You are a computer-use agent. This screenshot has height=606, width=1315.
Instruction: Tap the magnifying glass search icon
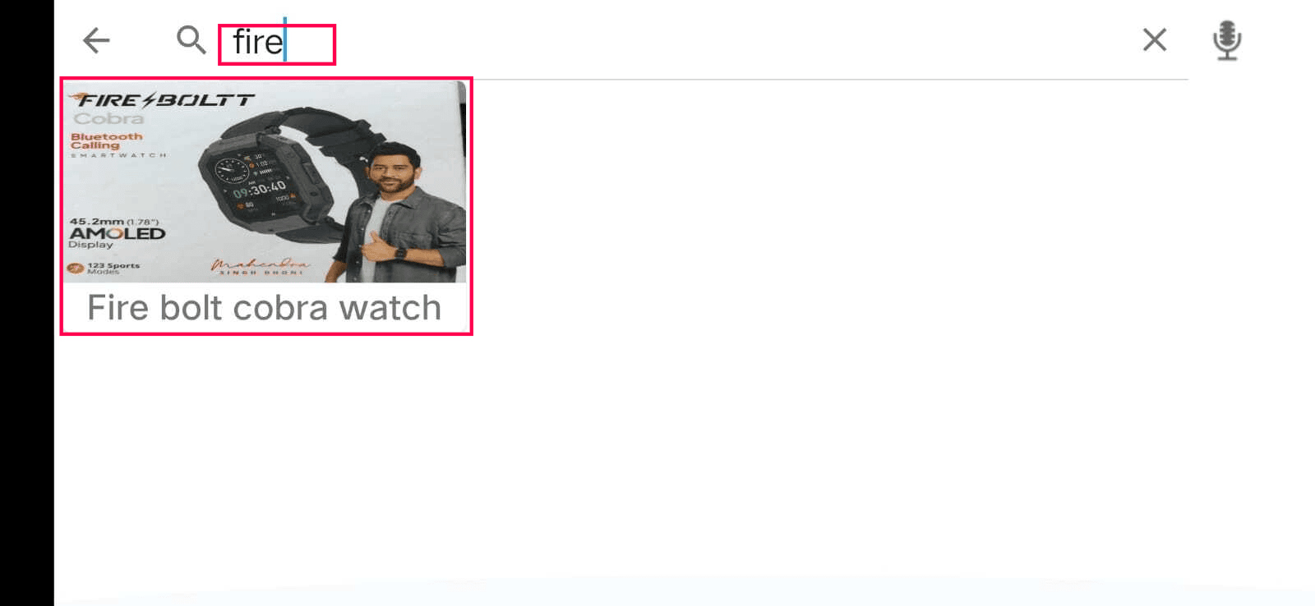point(191,39)
